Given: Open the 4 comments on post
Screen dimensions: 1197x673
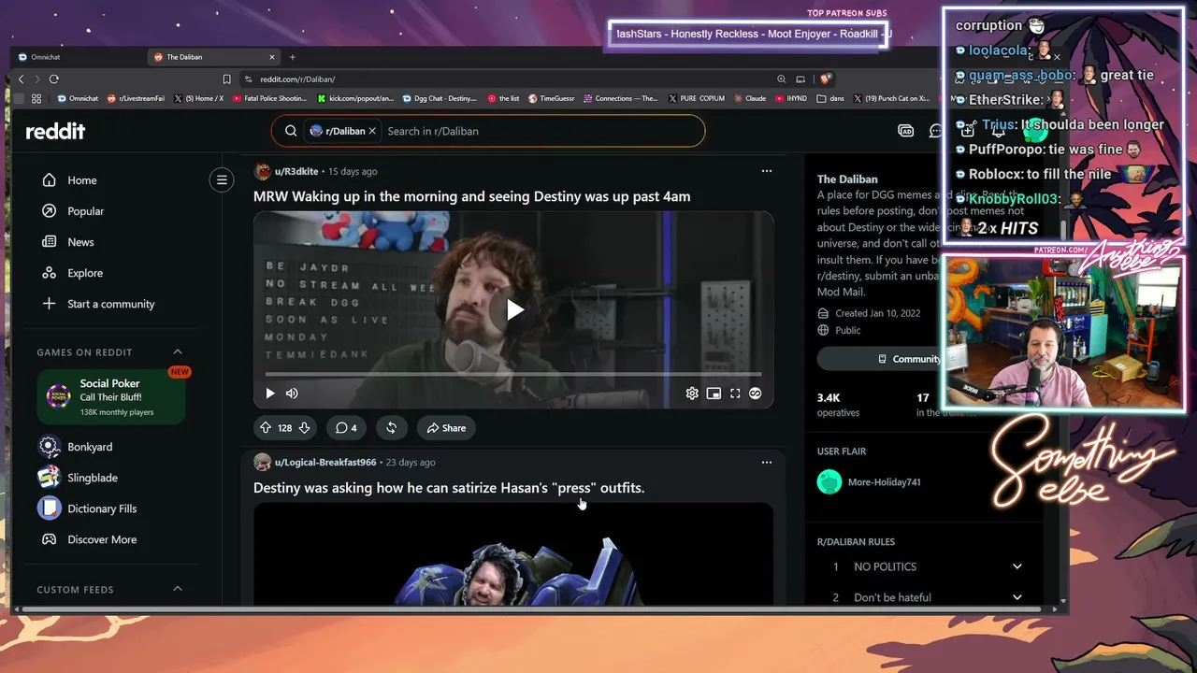Looking at the screenshot, I should coord(346,428).
